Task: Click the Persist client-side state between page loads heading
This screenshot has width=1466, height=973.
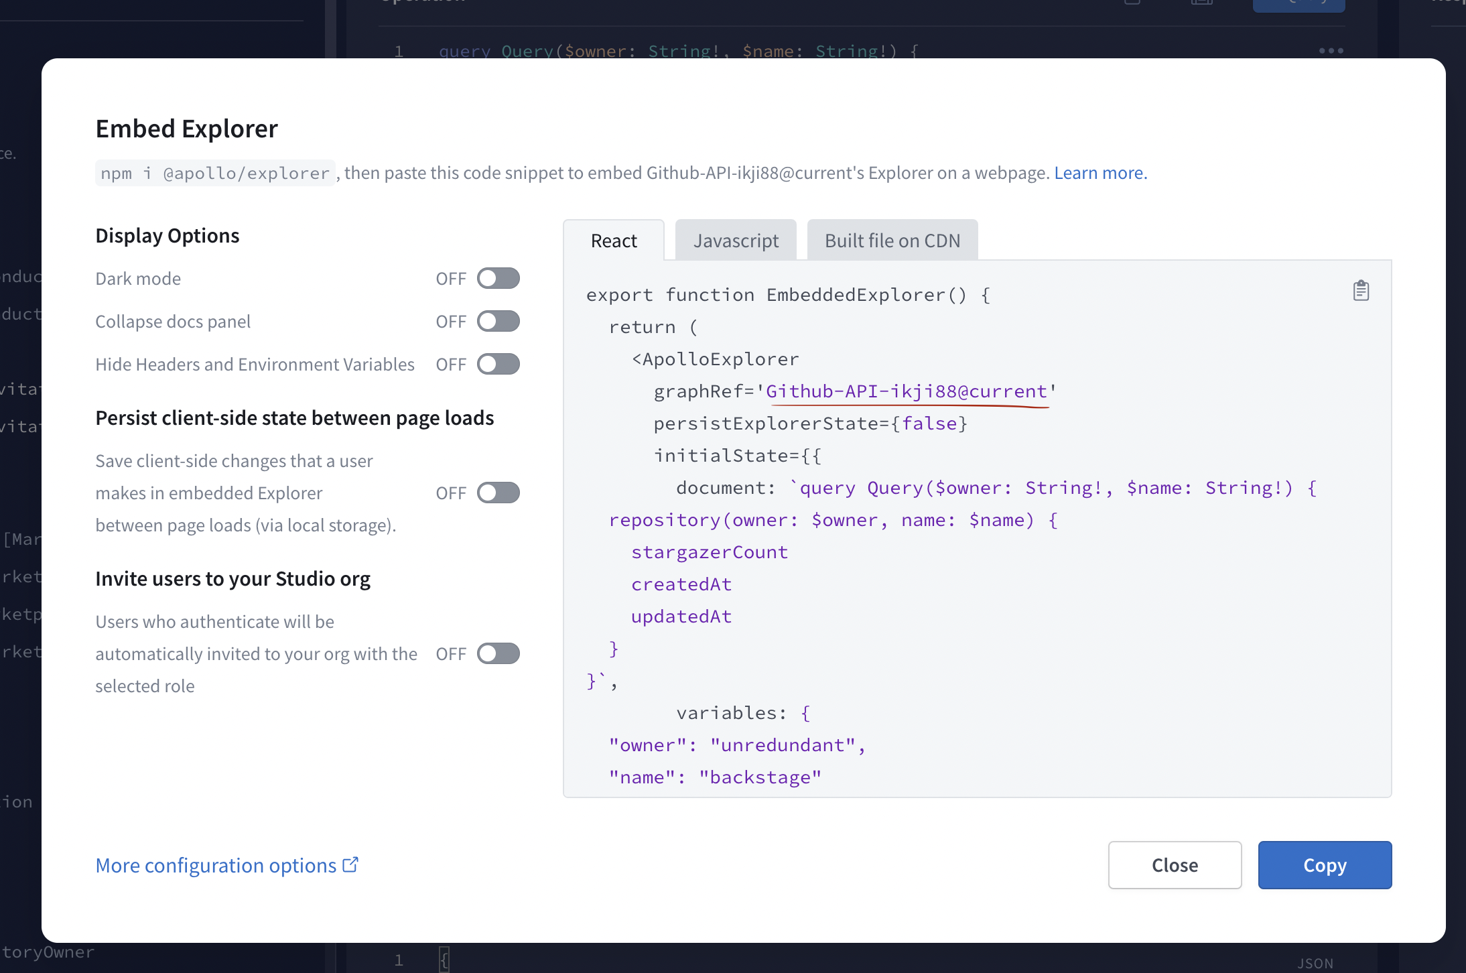Action: tap(295, 418)
